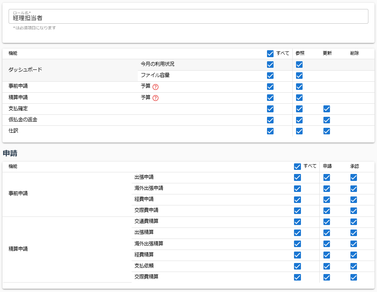Image resolution: width=377 pixels, height=292 pixels.
Task: Disable 承認 for 支払依頼
Action: click(x=354, y=266)
